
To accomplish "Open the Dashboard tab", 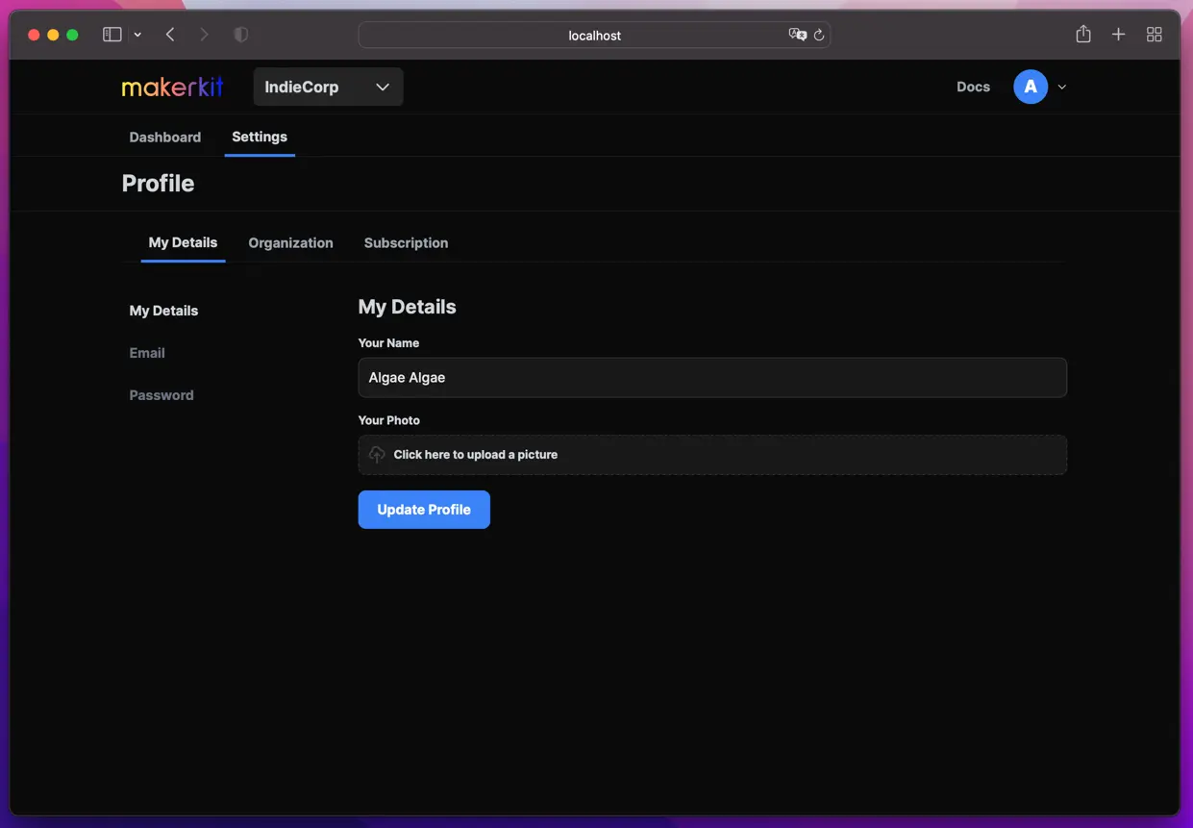I will (165, 137).
